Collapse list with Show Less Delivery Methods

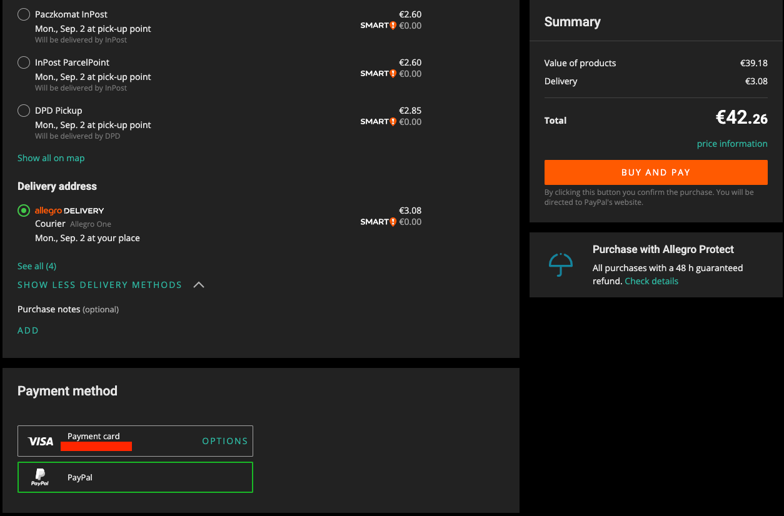99,285
